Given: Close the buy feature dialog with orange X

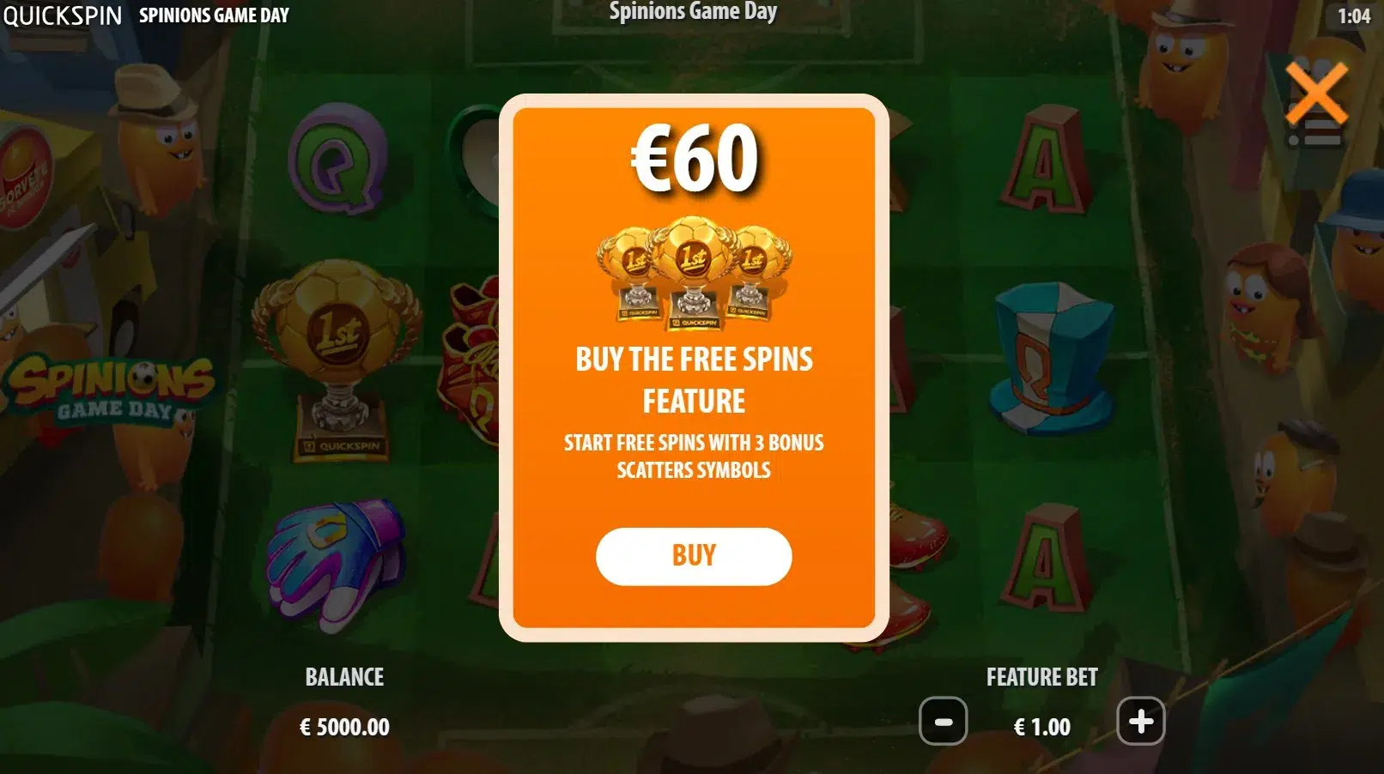Looking at the screenshot, I should click(x=1316, y=94).
